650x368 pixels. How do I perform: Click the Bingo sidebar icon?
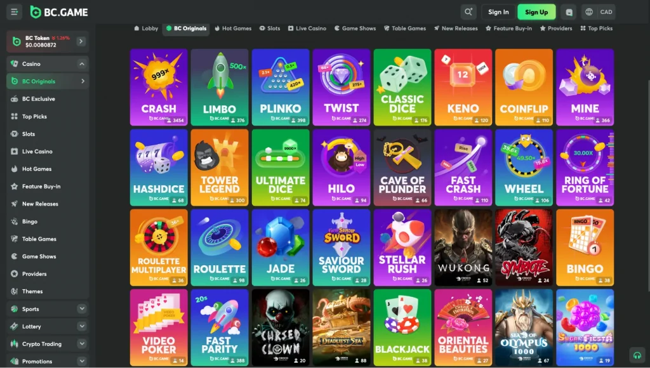15,221
